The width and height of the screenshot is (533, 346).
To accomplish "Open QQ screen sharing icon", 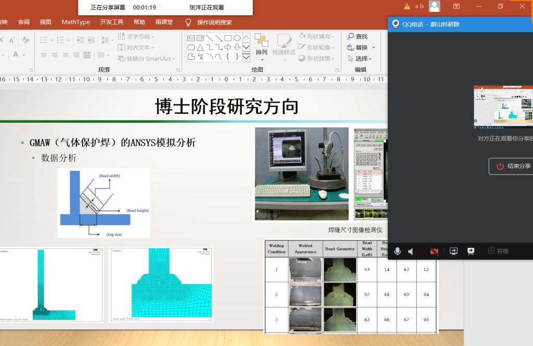I will 453,251.
